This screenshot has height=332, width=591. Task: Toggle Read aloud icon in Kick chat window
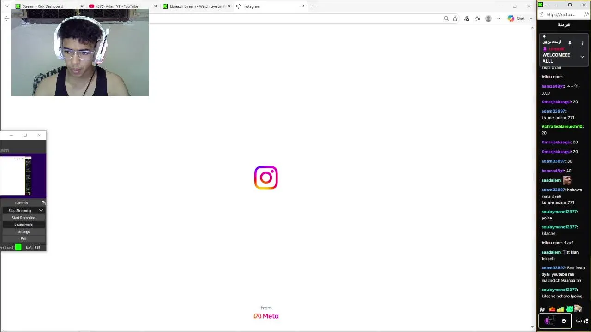click(x=586, y=14)
